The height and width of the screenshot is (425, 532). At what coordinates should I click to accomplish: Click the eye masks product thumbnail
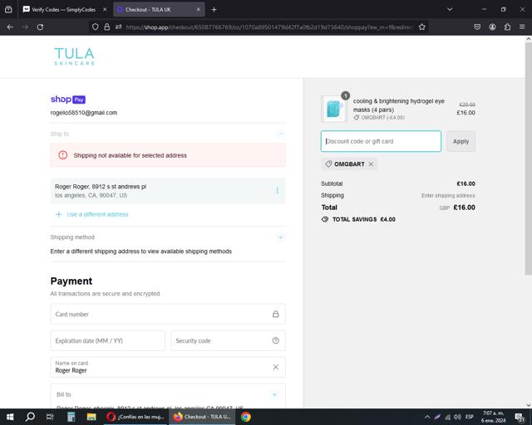click(334, 109)
